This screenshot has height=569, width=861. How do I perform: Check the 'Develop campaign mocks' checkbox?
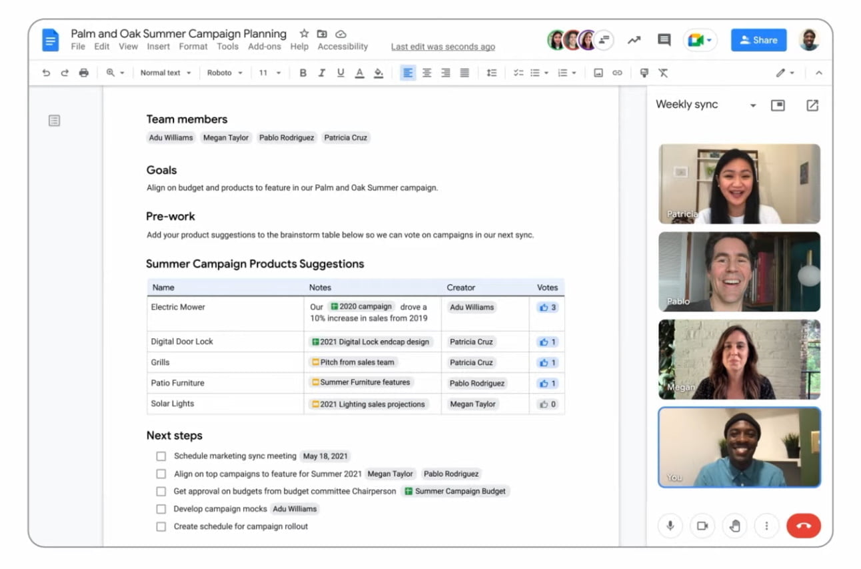(161, 509)
